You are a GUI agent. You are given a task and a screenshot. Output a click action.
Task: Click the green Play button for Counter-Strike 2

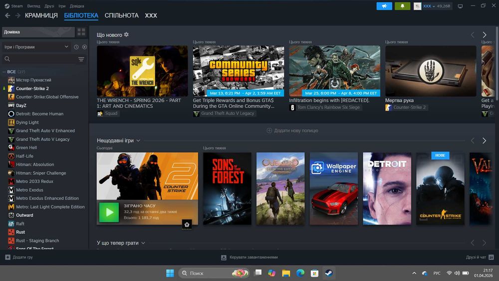(109, 212)
